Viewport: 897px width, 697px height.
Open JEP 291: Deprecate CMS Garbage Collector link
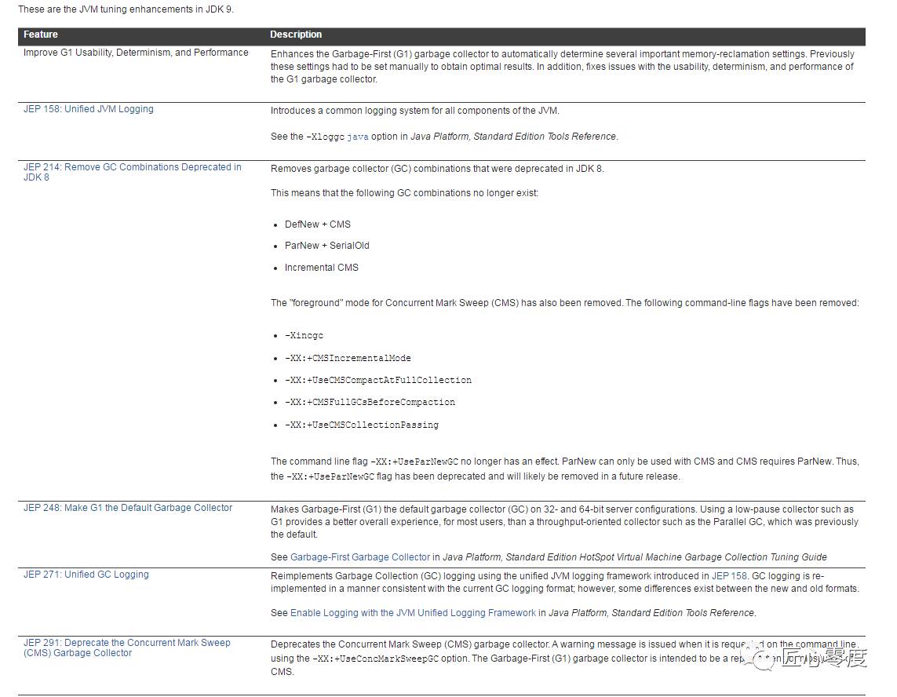[x=126, y=648]
